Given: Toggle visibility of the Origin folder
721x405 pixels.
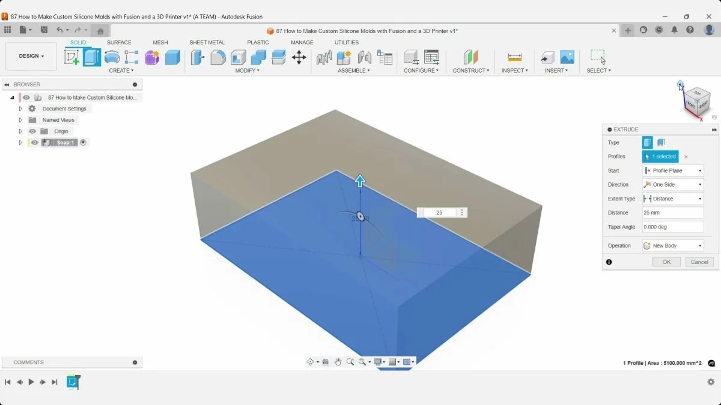Looking at the screenshot, I should click(32, 131).
